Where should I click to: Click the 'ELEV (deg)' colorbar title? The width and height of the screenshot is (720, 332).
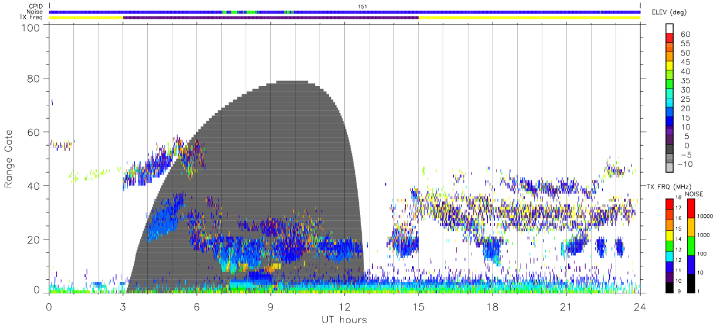(x=670, y=12)
